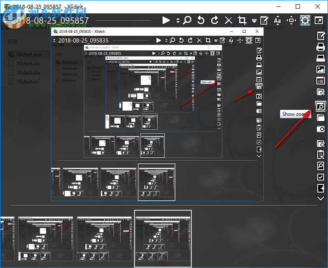
Task: Rotate the image counterclockwise
Action: 201,20
